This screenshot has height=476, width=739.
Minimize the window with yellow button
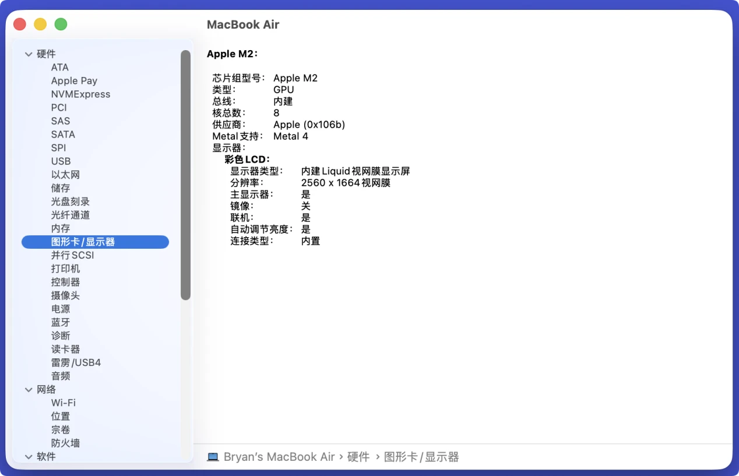coord(40,24)
